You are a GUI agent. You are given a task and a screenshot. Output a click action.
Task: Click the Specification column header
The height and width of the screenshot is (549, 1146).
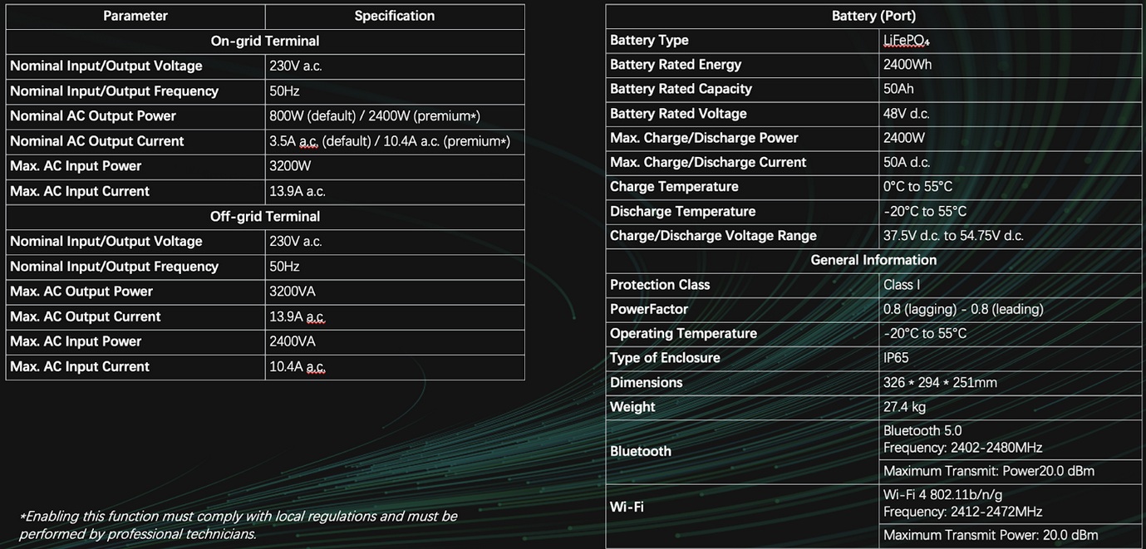[x=394, y=16]
